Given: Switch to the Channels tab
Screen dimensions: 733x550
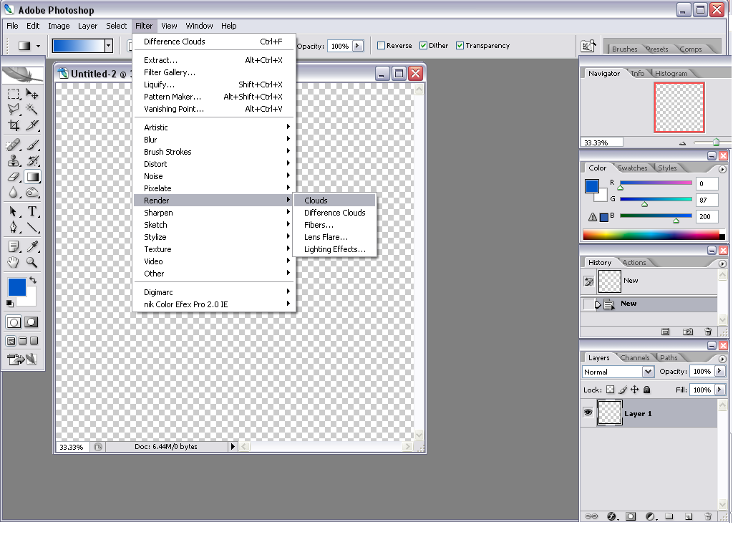Looking at the screenshot, I should 635,358.
